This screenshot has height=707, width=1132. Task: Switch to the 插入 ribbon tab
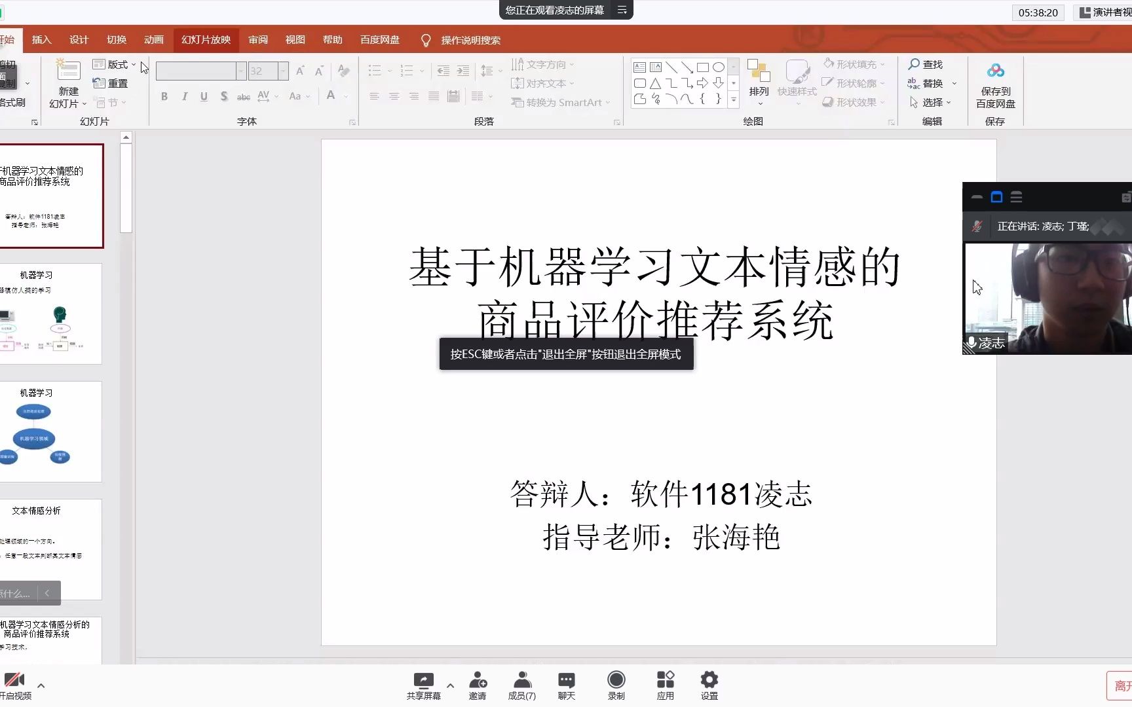[x=41, y=39]
